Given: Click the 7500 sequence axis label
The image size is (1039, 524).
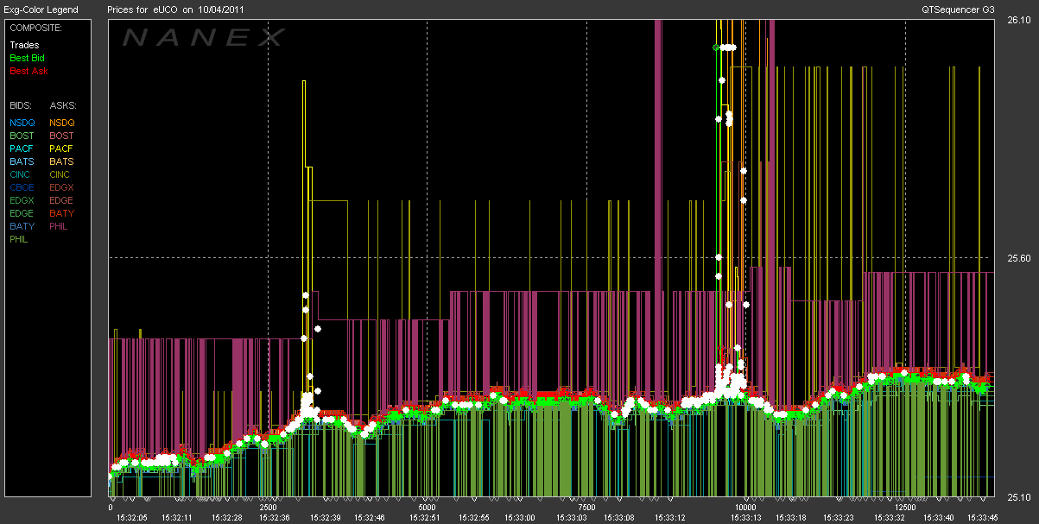Looking at the screenshot, I should point(586,508).
